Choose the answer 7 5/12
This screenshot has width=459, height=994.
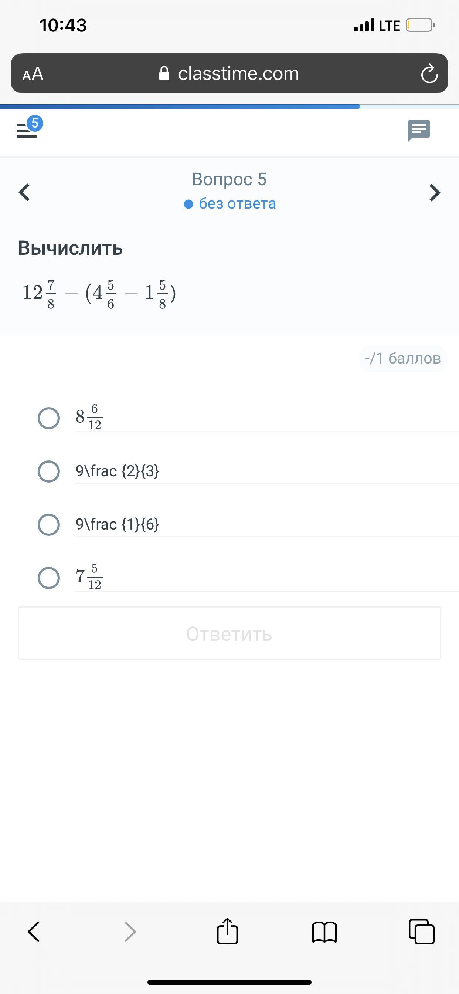[49, 578]
